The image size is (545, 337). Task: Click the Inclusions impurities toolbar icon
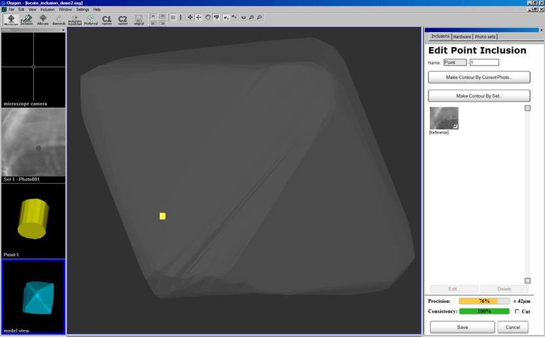75,20
